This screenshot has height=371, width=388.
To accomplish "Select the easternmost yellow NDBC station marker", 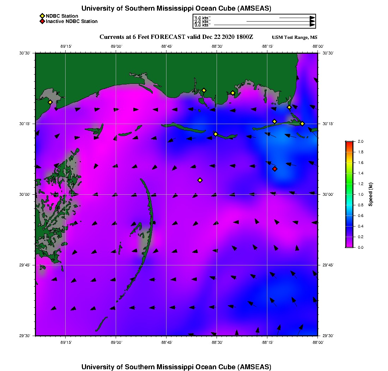I will point(302,124).
